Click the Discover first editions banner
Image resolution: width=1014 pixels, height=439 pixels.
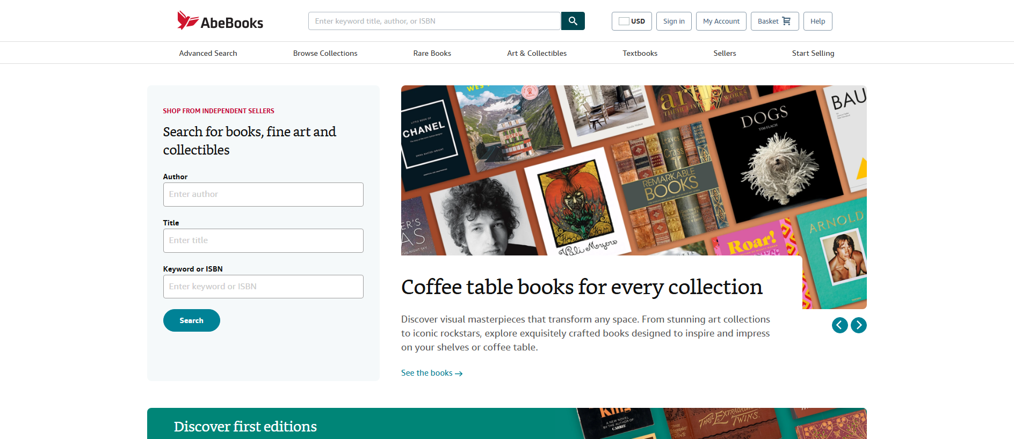tap(507, 423)
